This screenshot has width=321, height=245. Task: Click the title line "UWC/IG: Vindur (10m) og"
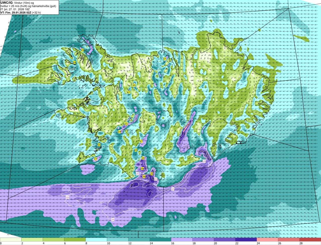[17, 3]
